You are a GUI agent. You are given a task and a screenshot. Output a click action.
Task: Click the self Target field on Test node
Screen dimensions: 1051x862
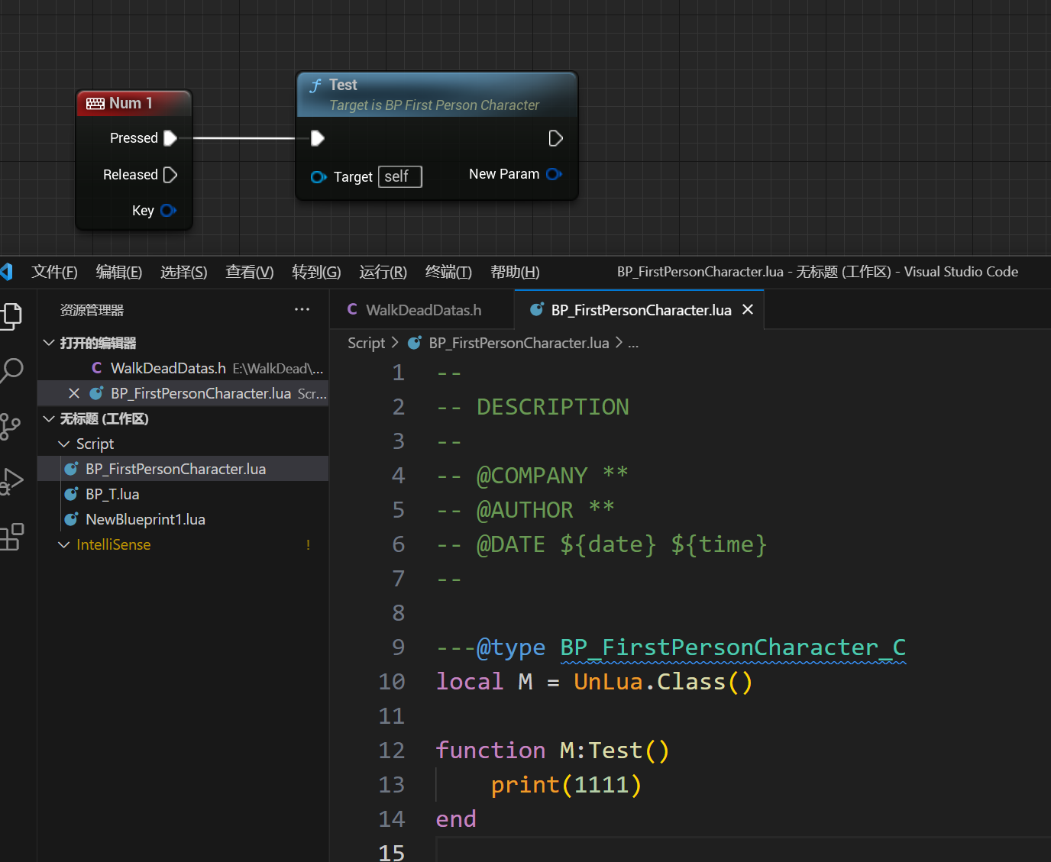point(399,176)
